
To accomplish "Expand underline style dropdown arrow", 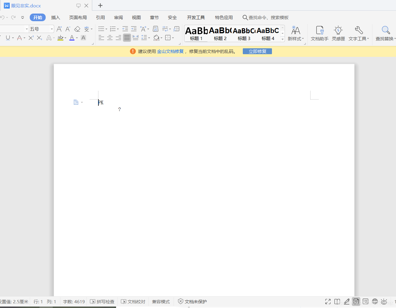I will [13, 38].
